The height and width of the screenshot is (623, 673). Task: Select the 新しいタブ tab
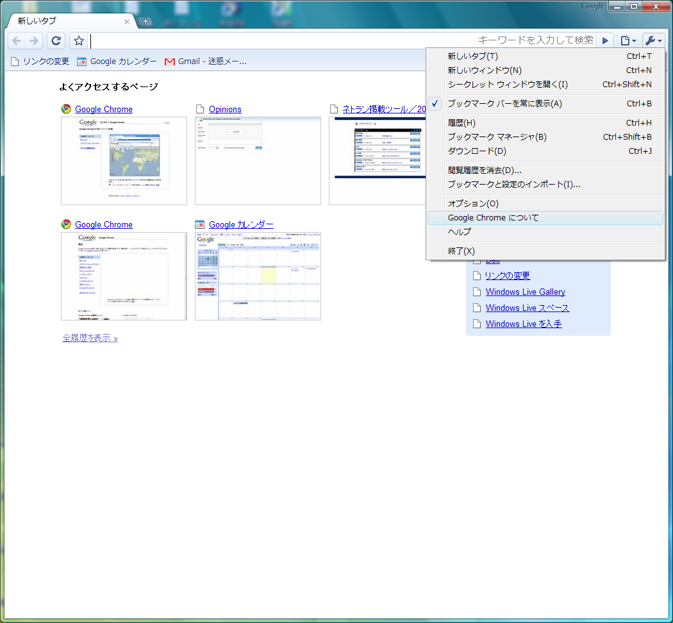coord(71,21)
